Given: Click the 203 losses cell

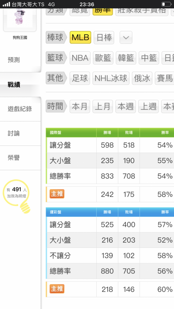Looking at the screenshot, I should [129, 240].
